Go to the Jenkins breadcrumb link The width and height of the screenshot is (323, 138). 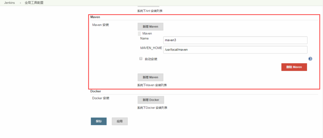pos(10,3)
